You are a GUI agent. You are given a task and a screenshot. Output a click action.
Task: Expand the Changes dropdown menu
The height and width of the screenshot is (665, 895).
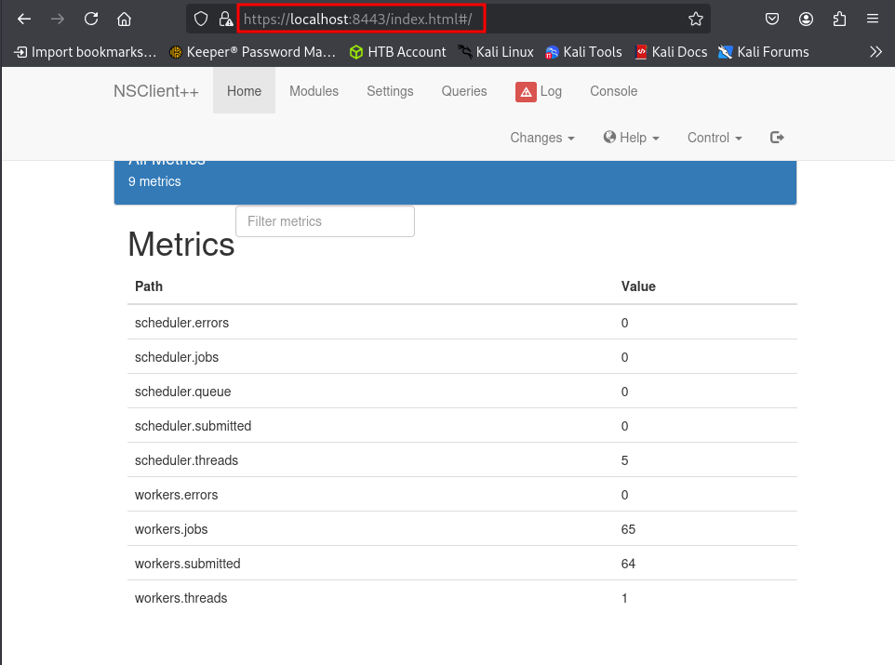pos(541,138)
